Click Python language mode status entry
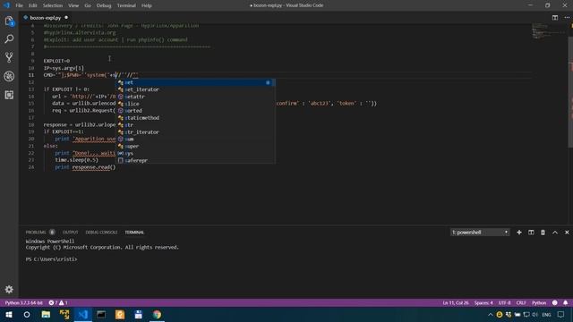Viewport: 573px width, 322px height. (539, 302)
